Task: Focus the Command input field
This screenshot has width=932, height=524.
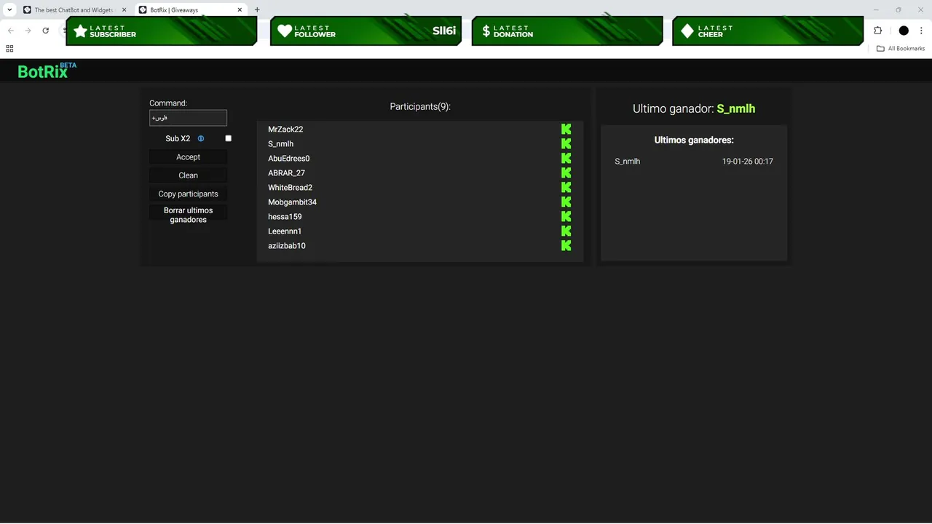Action: [x=188, y=118]
